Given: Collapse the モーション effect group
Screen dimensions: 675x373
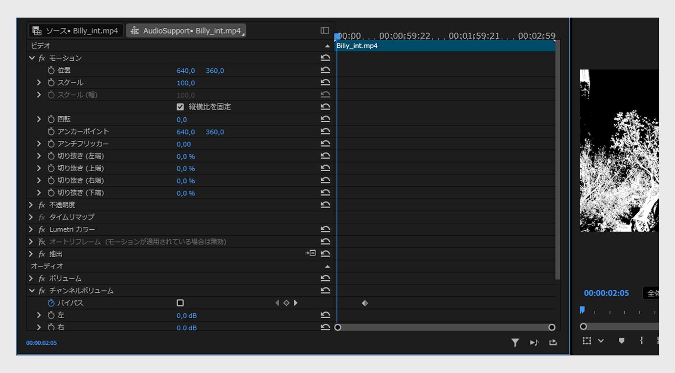Looking at the screenshot, I should 32,58.
